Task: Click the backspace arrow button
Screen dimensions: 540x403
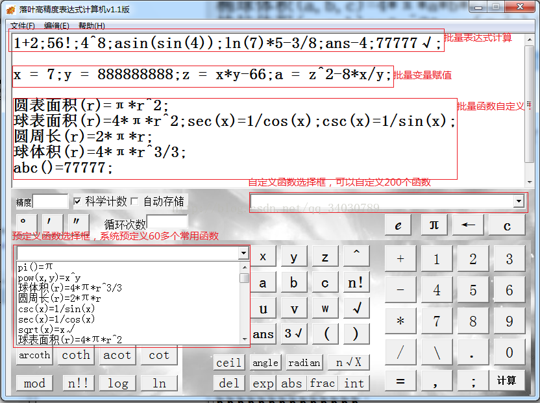Action: tap(468, 225)
